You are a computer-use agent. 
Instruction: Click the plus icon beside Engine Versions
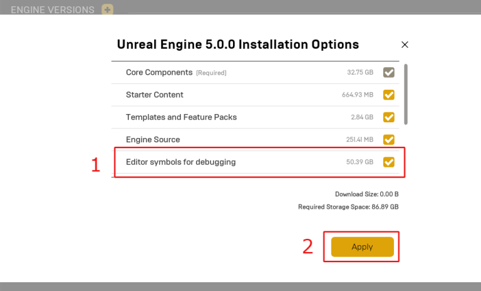107,9
